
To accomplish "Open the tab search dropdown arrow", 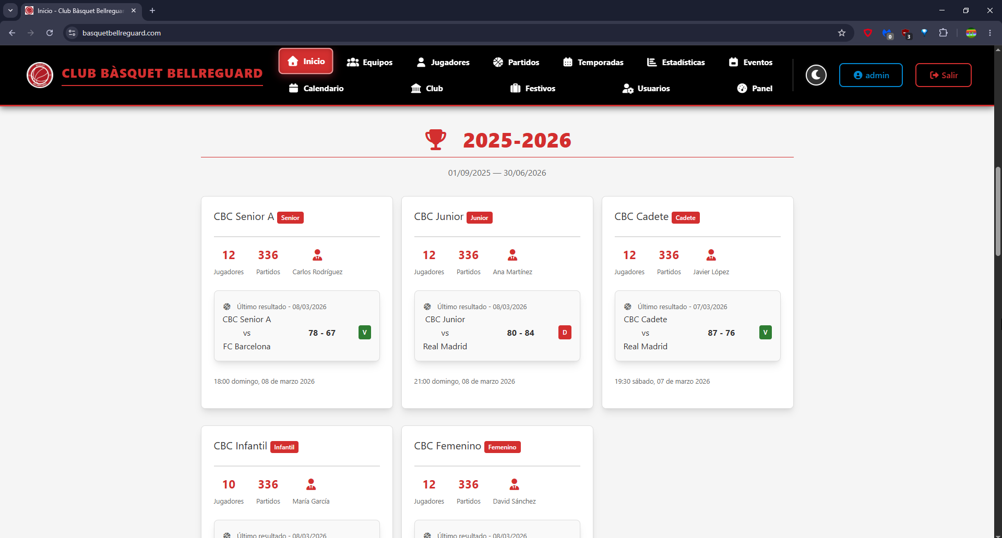I will 10,10.
